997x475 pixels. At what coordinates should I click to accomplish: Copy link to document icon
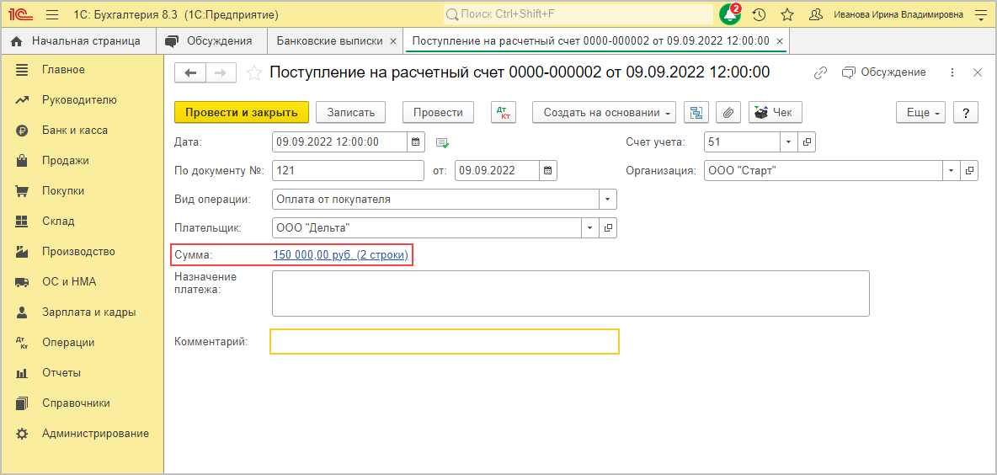820,73
